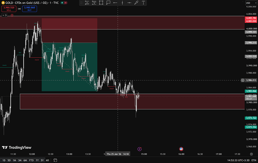Click the Thu 25 Jun '26 14:18 time label
Viewport: 258px width, 163px height.
pyautogui.click(x=118, y=154)
